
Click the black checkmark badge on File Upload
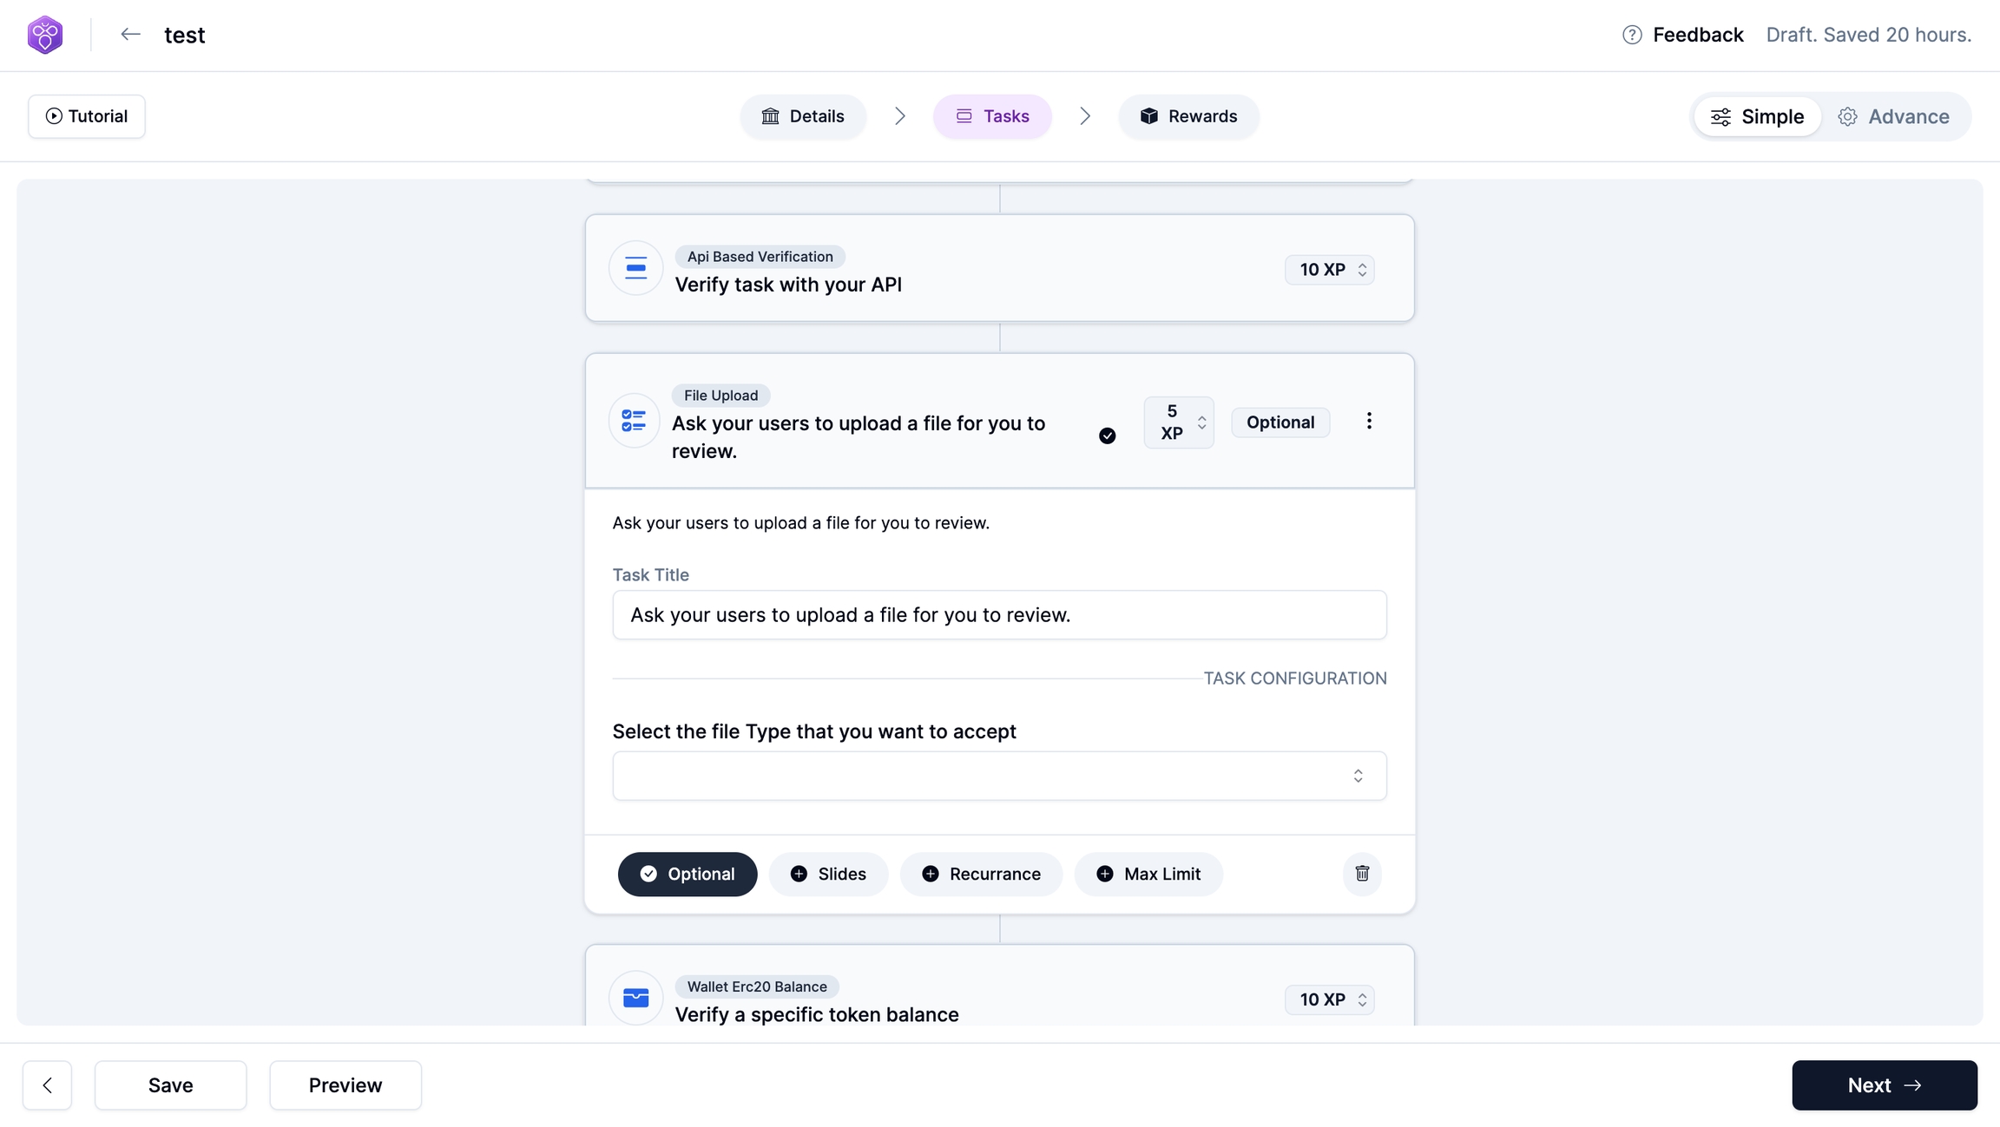[x=1107, y=436]
